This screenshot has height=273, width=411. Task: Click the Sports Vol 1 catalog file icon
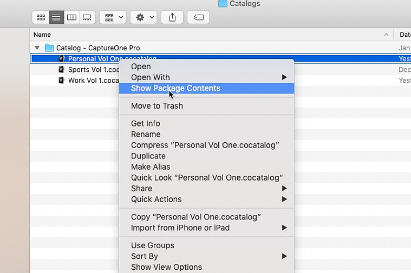61,69
